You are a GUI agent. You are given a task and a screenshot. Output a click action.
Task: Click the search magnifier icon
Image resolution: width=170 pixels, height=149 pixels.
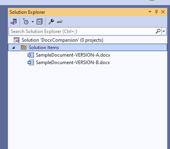[x=158, y=31]
